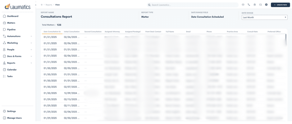Viewport: 292px width, 124px height.
Task: Sort by Front Desk Contact column header
Action: (153, 32)
